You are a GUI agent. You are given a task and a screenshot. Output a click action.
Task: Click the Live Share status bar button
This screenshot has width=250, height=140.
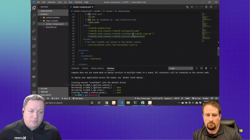pos(78,99)
